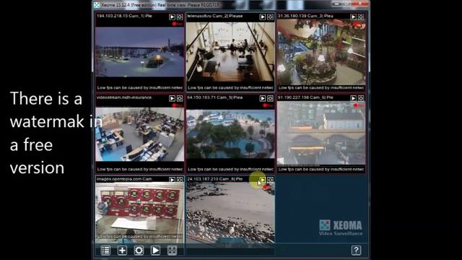Click title '64.150.193.71 Cam_5'
462x260 pixels.
point(210,97)
